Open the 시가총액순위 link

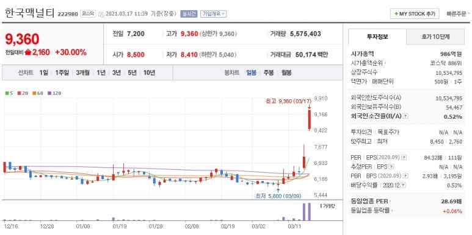(x=368, y=63)
